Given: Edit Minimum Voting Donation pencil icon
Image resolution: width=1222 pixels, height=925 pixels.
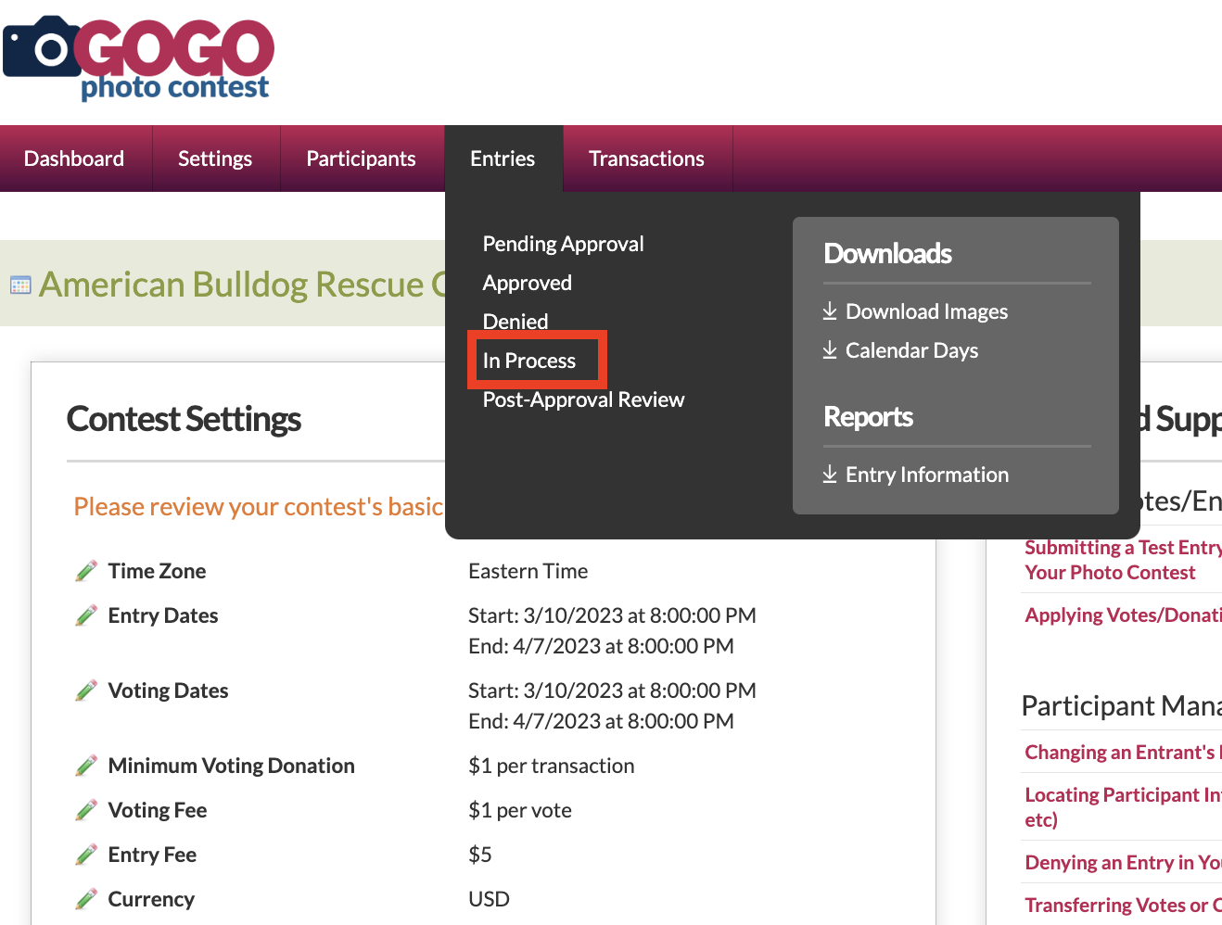Looking at the screenshot, I should 86,766.
